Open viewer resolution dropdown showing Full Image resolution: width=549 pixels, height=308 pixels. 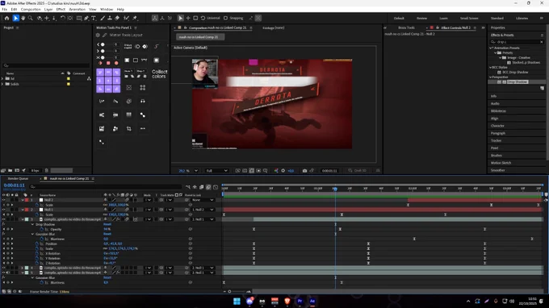pos(216,171)
